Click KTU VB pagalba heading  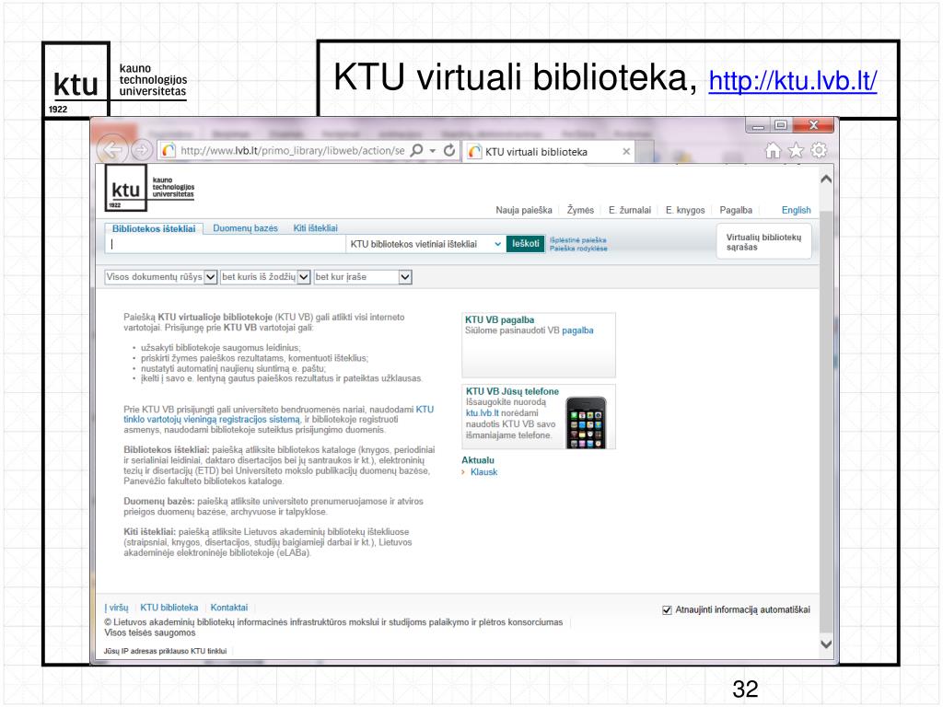(499, 319)
